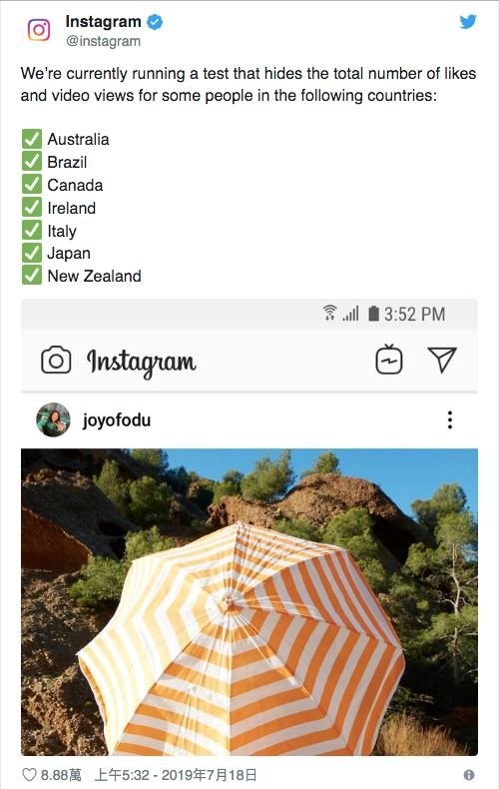499x789 pixels.
Task: Open the striped umbrella photo
Action: (249, 602)
